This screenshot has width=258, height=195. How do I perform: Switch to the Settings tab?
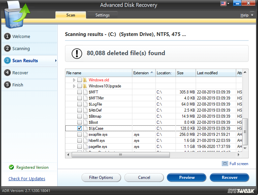102,15
